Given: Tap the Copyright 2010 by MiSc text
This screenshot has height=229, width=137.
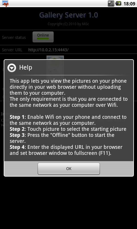Looking at the screenshot, I should tap(68, 24).
